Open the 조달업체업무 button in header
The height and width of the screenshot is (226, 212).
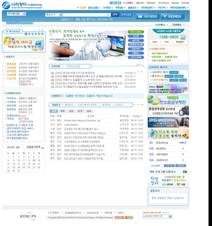[x=172, y=16]
